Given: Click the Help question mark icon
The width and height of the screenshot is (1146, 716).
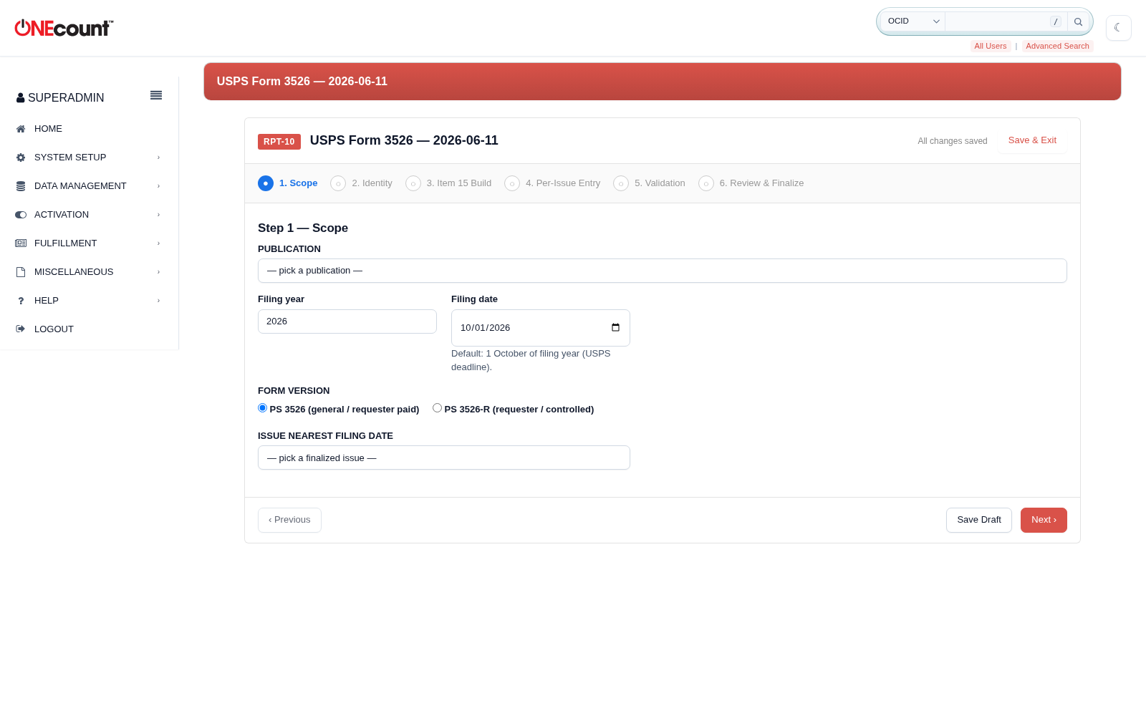Looking at the screenshot, I should 21,301.
